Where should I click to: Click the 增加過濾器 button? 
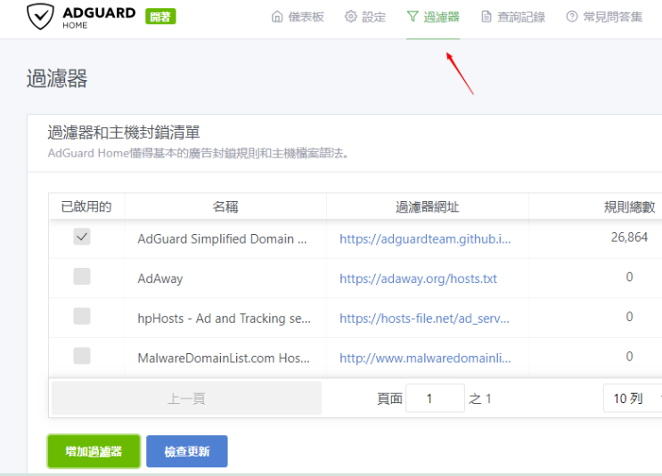(x=94, y=452)
